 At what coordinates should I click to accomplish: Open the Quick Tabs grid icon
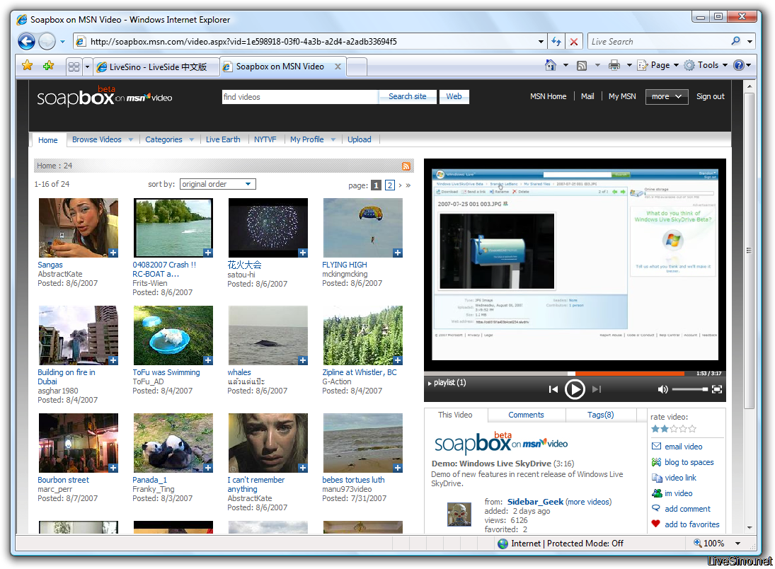click(x=74, y=67)
